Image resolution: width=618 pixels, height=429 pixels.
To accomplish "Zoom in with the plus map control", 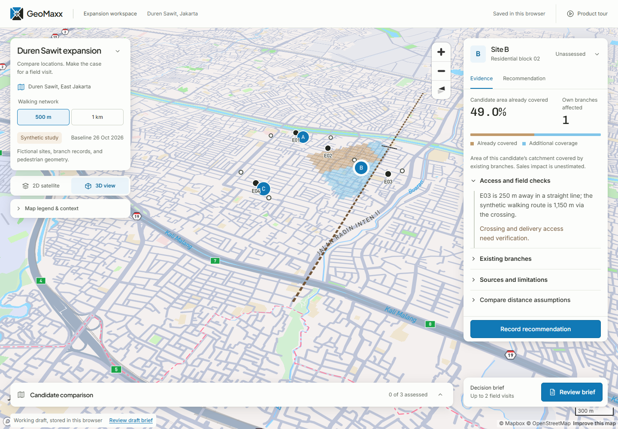I will [x=441, y=52].
